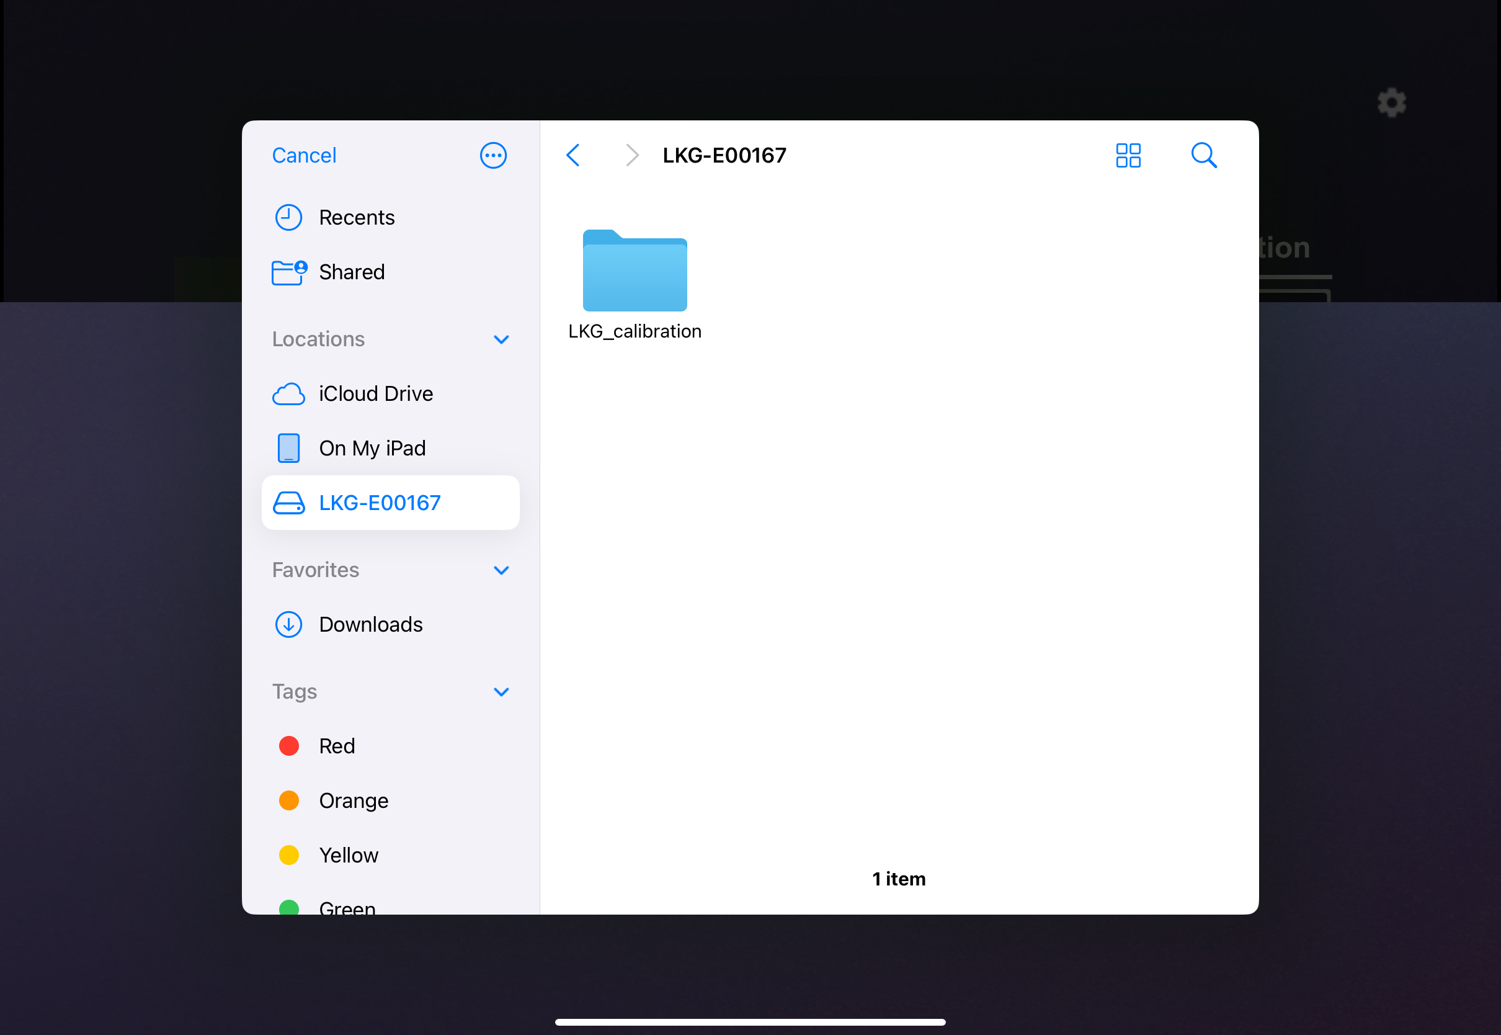This screenshot has height=1035, width=1501.
Task: Click the forward navigation chevron
Action: tap(632, 156)
